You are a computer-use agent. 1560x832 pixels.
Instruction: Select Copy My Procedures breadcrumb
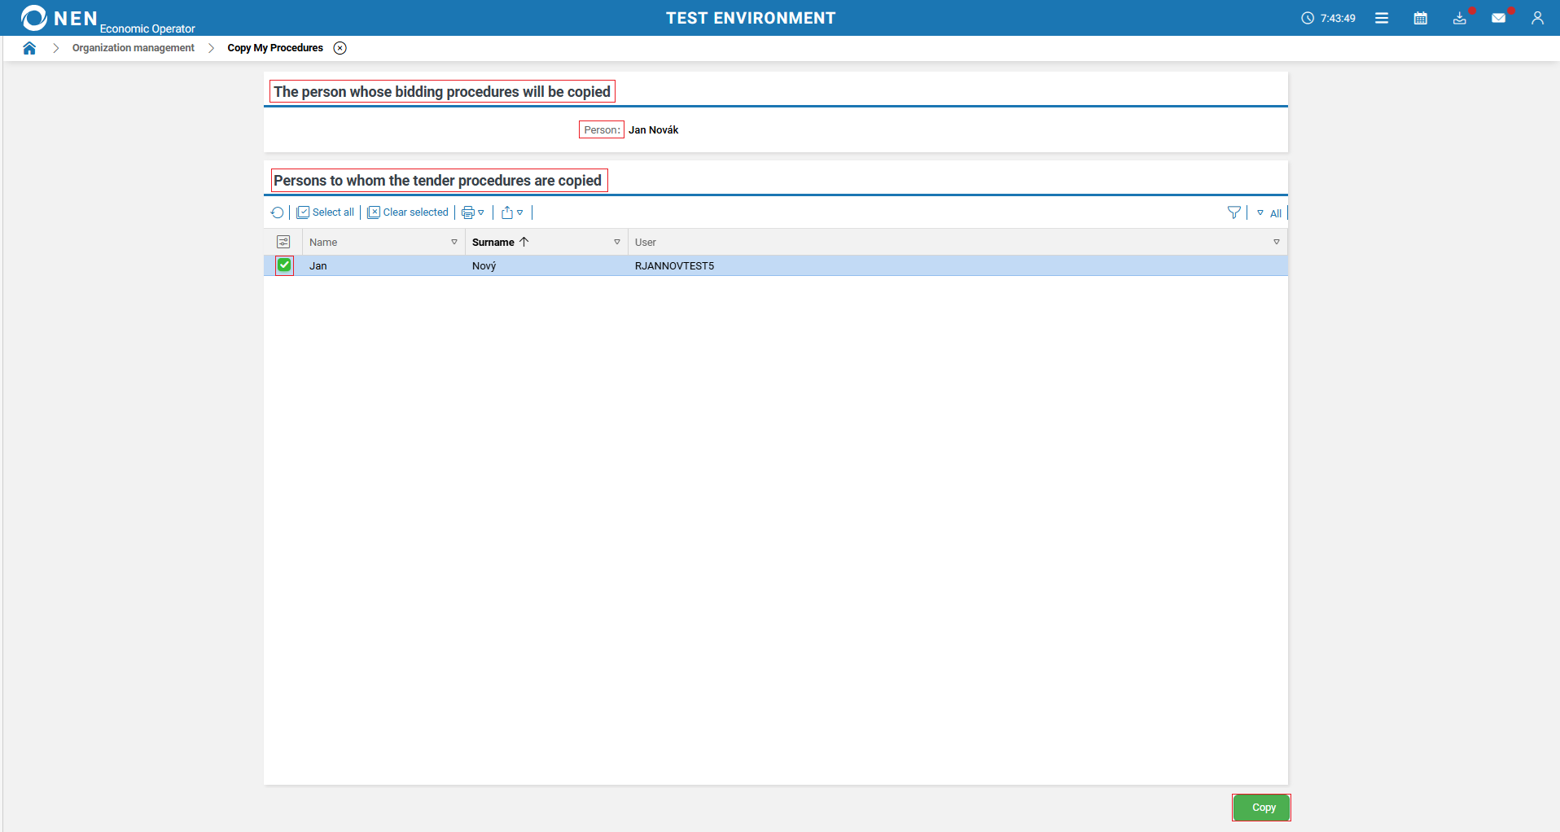click(275, 48)
